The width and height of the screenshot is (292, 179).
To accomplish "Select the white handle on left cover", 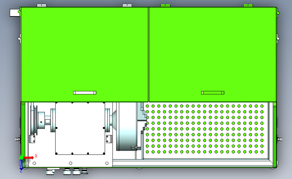I will tap(85, 93).
